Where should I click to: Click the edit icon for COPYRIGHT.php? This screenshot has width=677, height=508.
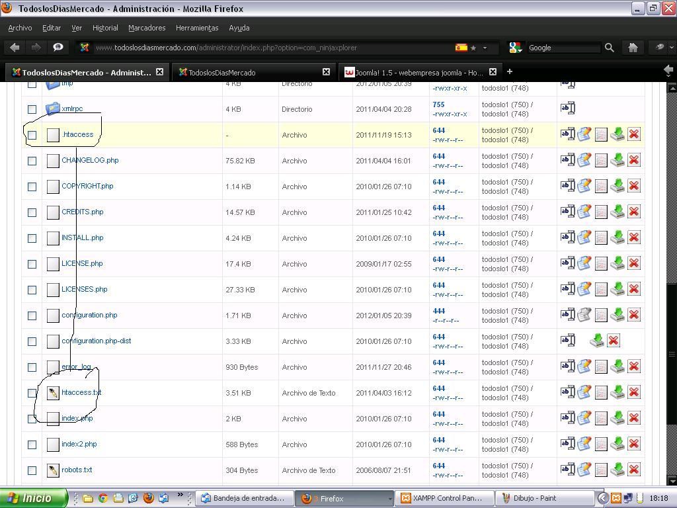tap(584, 186)
